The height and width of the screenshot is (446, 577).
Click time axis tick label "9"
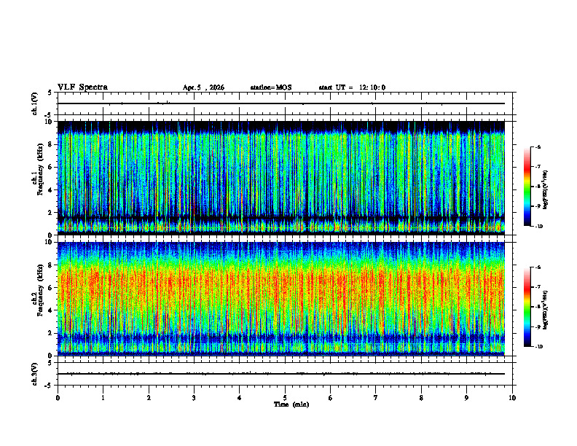click(466, 398)
